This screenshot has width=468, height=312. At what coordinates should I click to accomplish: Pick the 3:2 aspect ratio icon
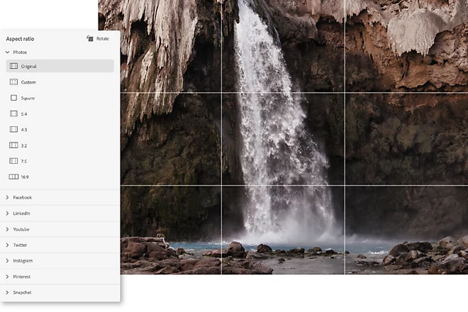[x=13, y=145]
